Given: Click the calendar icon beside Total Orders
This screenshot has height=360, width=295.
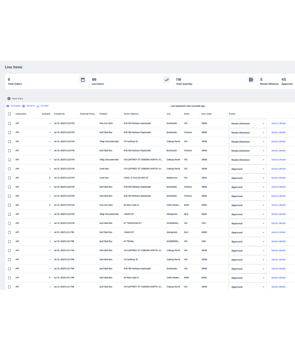Looking at the screenshot, I should click(x=83, y=80).
